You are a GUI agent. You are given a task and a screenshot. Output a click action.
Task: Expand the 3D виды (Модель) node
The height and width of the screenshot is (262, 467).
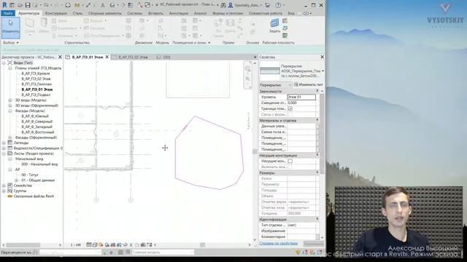9,100
